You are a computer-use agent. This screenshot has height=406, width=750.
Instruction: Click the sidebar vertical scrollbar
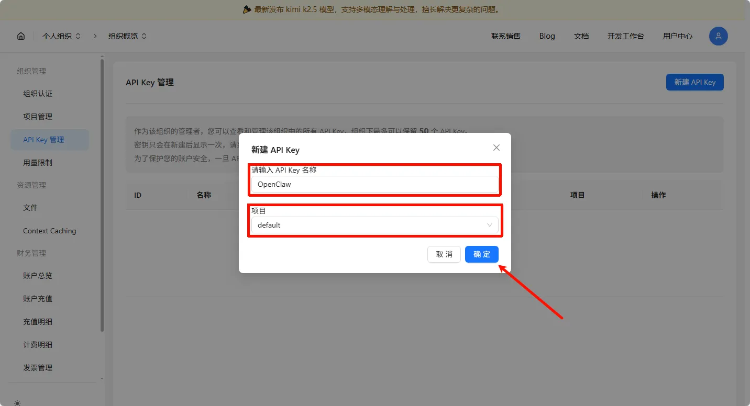tap(102, 194)
